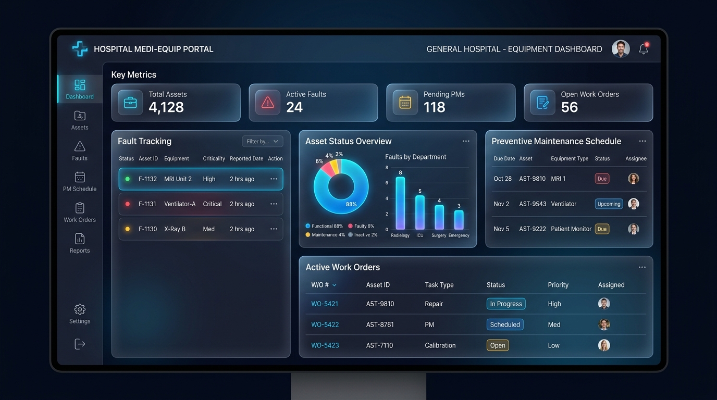Click the Total Assets briefcase icon

pyautogui.click(x=130, y=103)
